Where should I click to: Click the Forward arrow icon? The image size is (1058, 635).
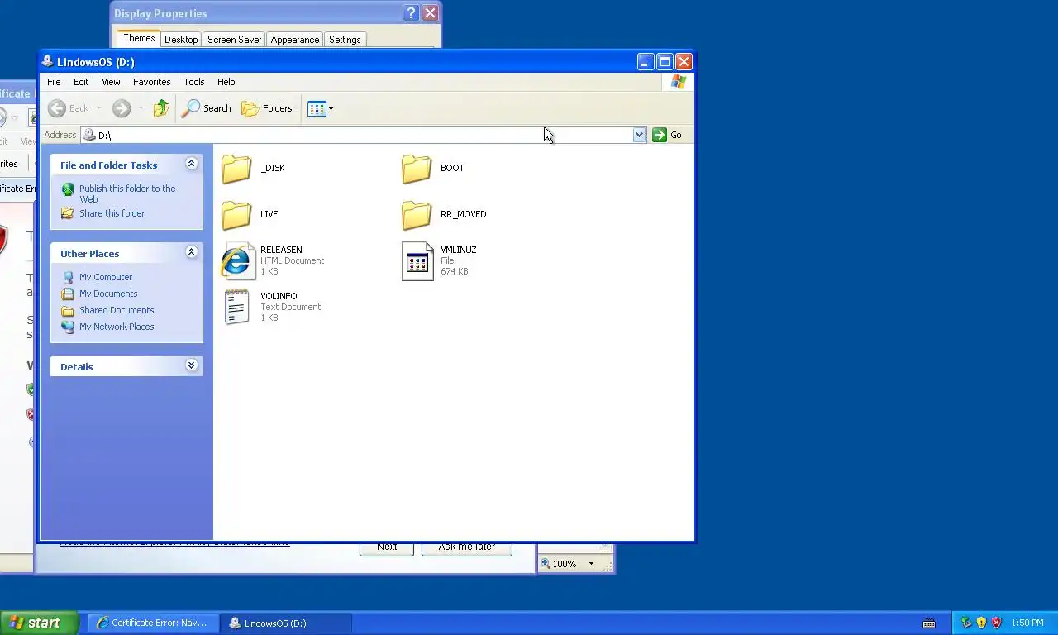pyautogui.click(x=122, y=108)
